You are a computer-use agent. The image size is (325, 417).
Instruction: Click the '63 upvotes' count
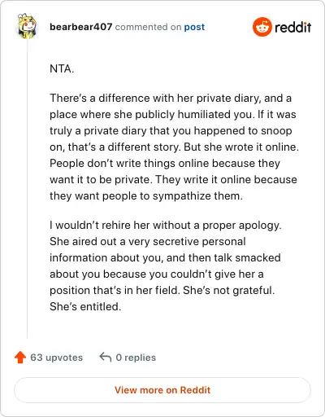[x=56, y=358]
